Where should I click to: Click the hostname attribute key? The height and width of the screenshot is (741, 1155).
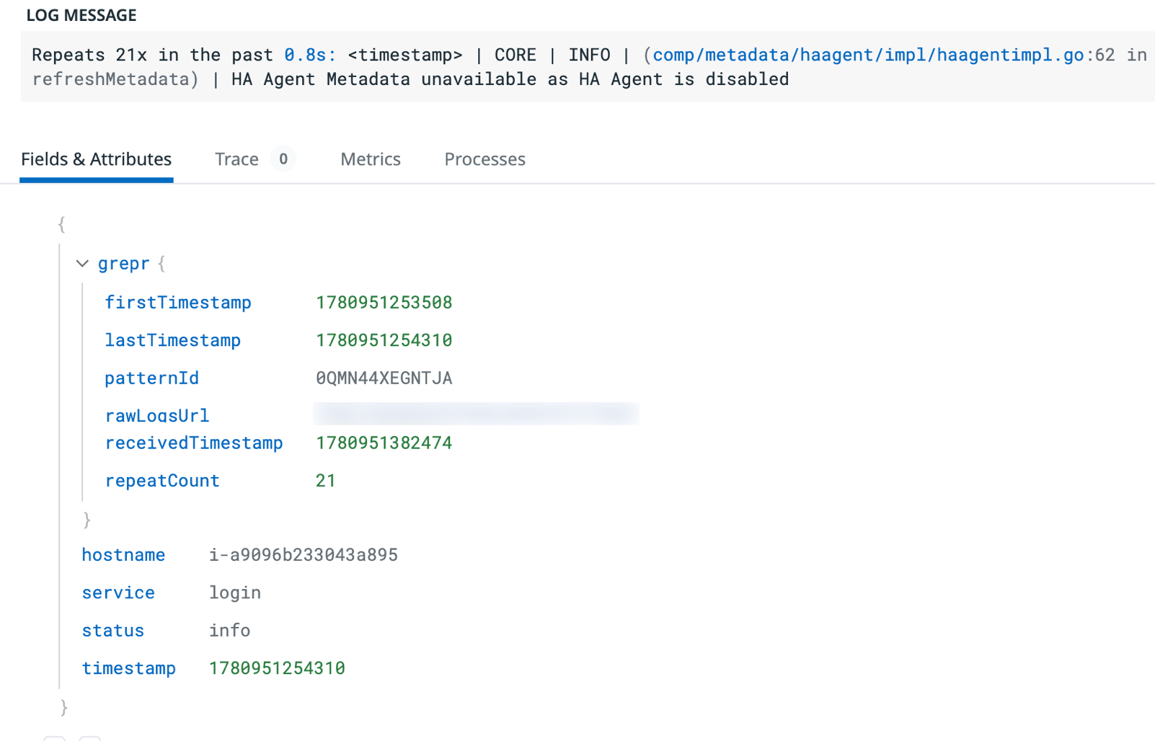pos(123,555)
